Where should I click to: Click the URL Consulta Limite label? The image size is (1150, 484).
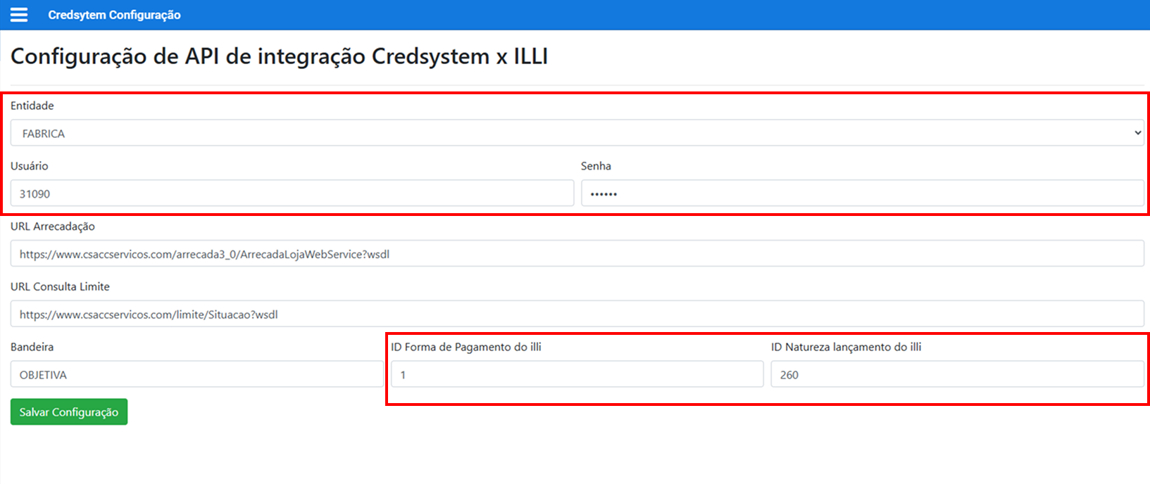[60, 286]
